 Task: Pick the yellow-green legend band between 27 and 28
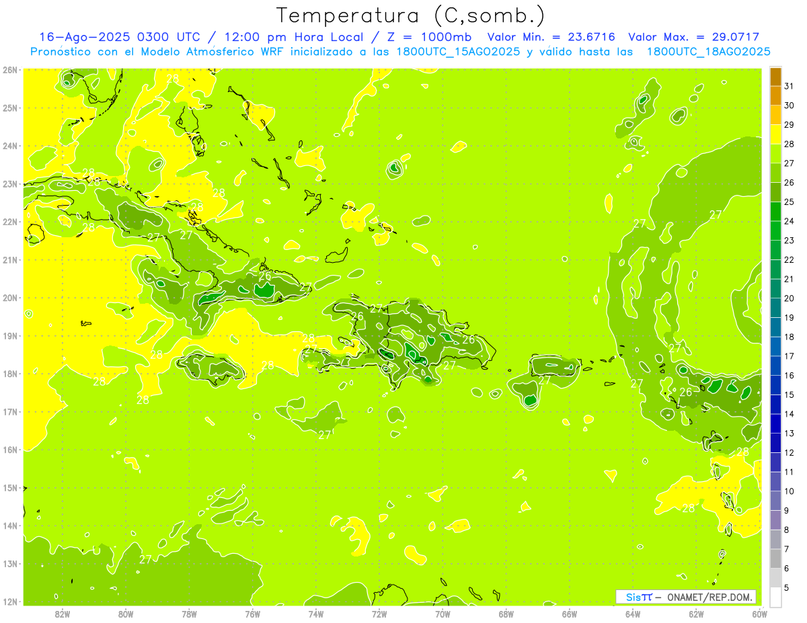[775, 154]
